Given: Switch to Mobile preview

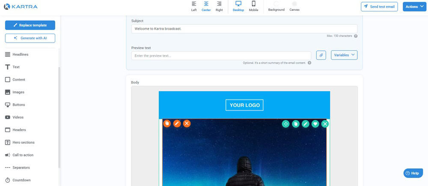Looking at the screenshot, I should click(x=253, y=6).
